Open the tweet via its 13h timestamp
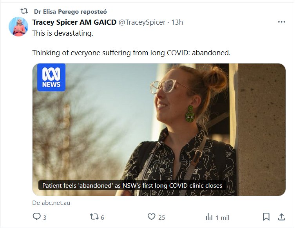 pyautogui.click(x=177, y=22)
